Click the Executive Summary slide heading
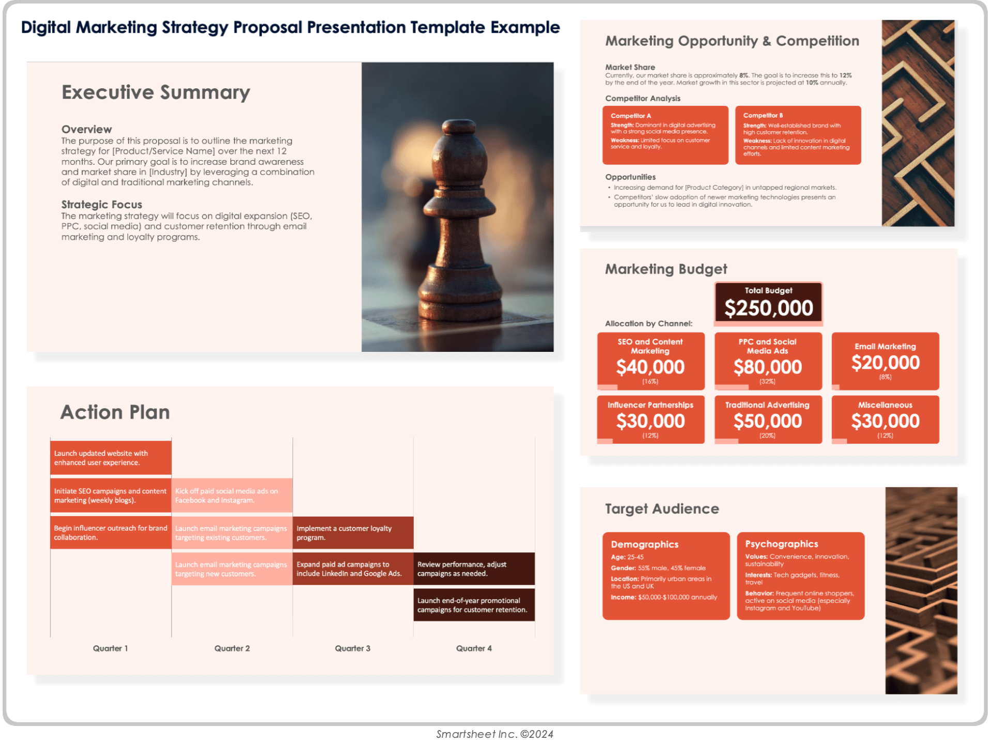This screenshot has height=744, width=992. (x=156, y=92)
